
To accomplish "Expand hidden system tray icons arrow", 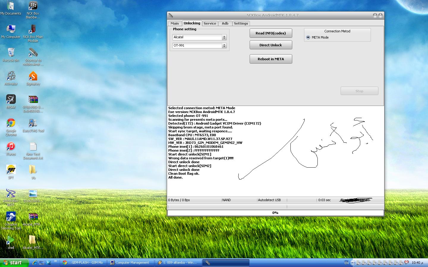I will click(x=353, y=263).
